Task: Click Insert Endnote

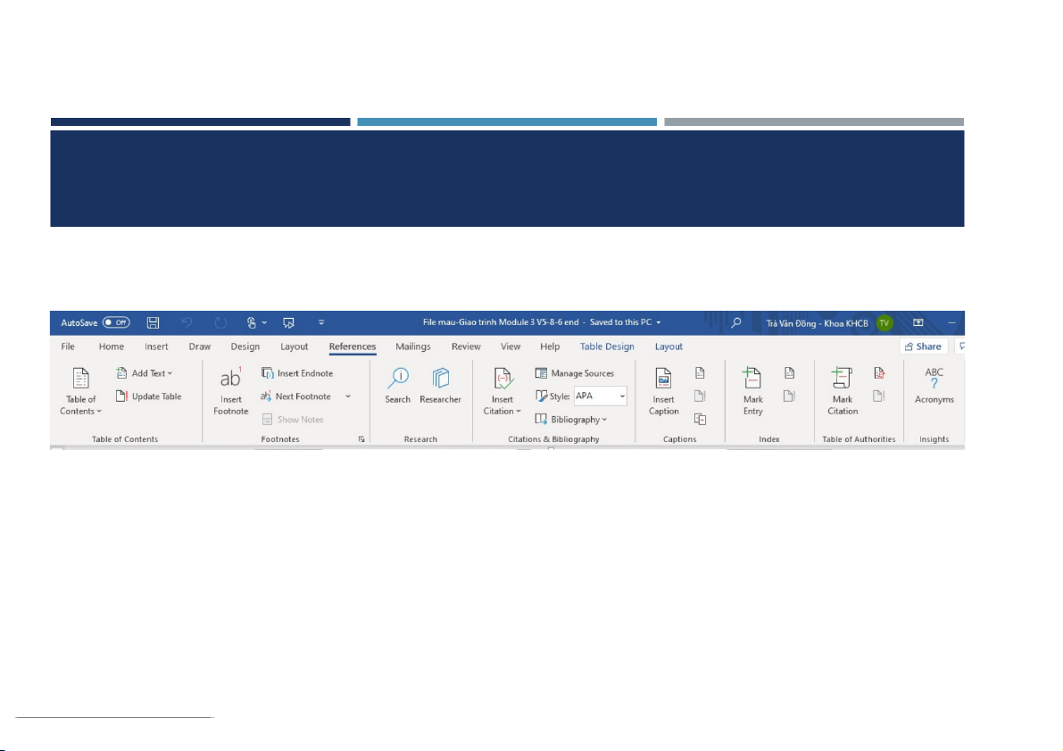Action: [297, 373]
